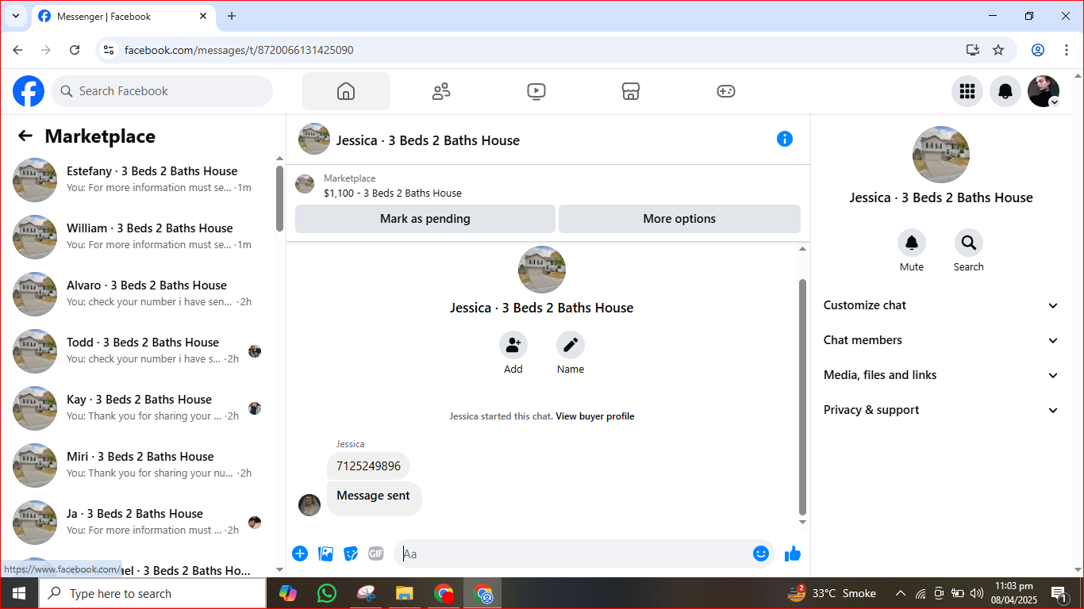Viewport: 1084px width, 609px height.
Task: Expand Chat members section
Action: pos(941,340)
